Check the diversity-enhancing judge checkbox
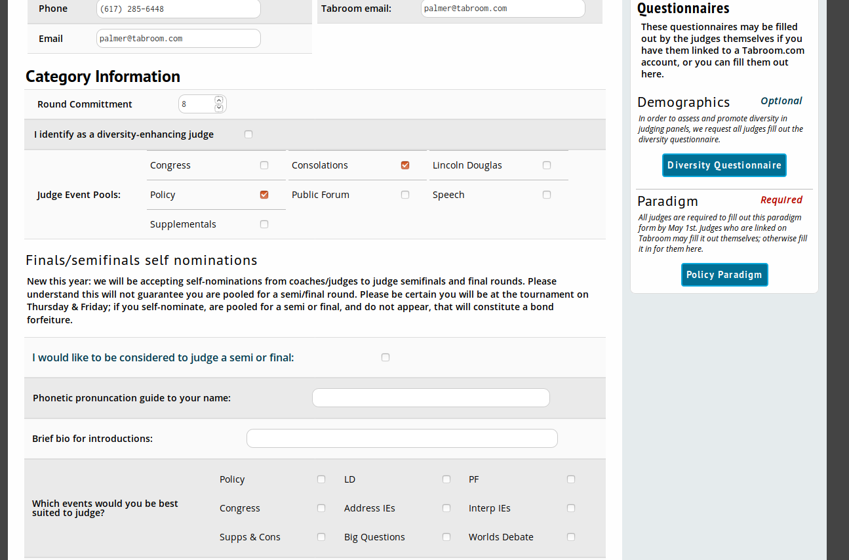The height and width of the screenshot is (560, 849). (248, 134)
